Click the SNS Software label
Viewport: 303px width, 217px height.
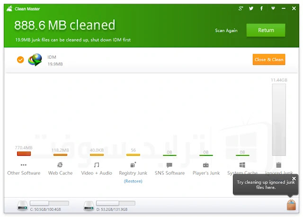[x=169, y=173]
